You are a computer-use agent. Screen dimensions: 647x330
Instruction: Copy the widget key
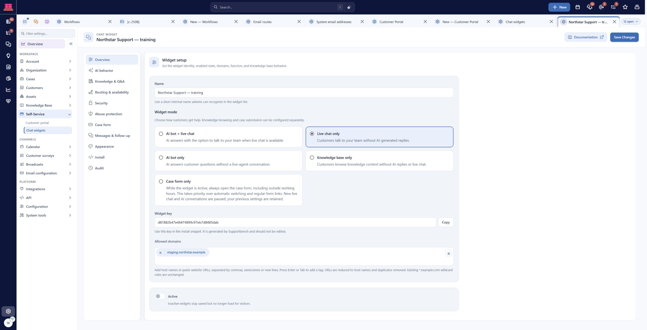click(445, 222)
